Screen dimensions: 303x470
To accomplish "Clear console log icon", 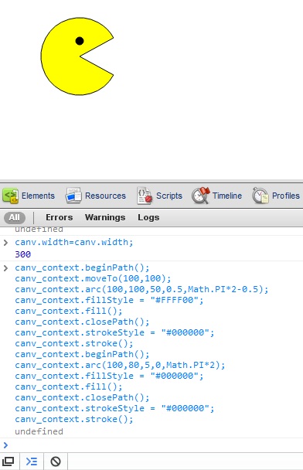I will [56, 461].
